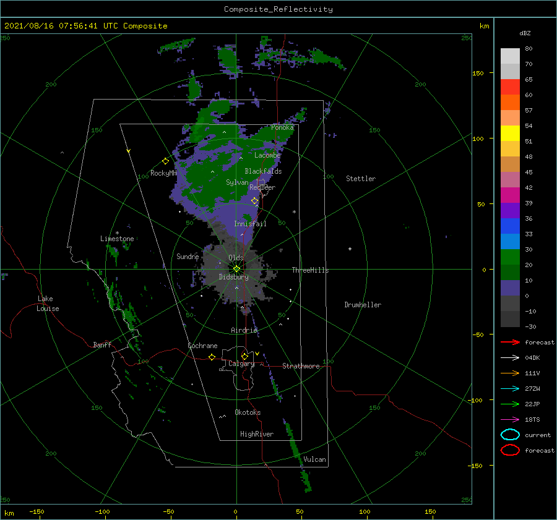The width and height of the screenshot is (557, 520).
Task: Click the Lacombe label
Action: click(x=267, y=155)
